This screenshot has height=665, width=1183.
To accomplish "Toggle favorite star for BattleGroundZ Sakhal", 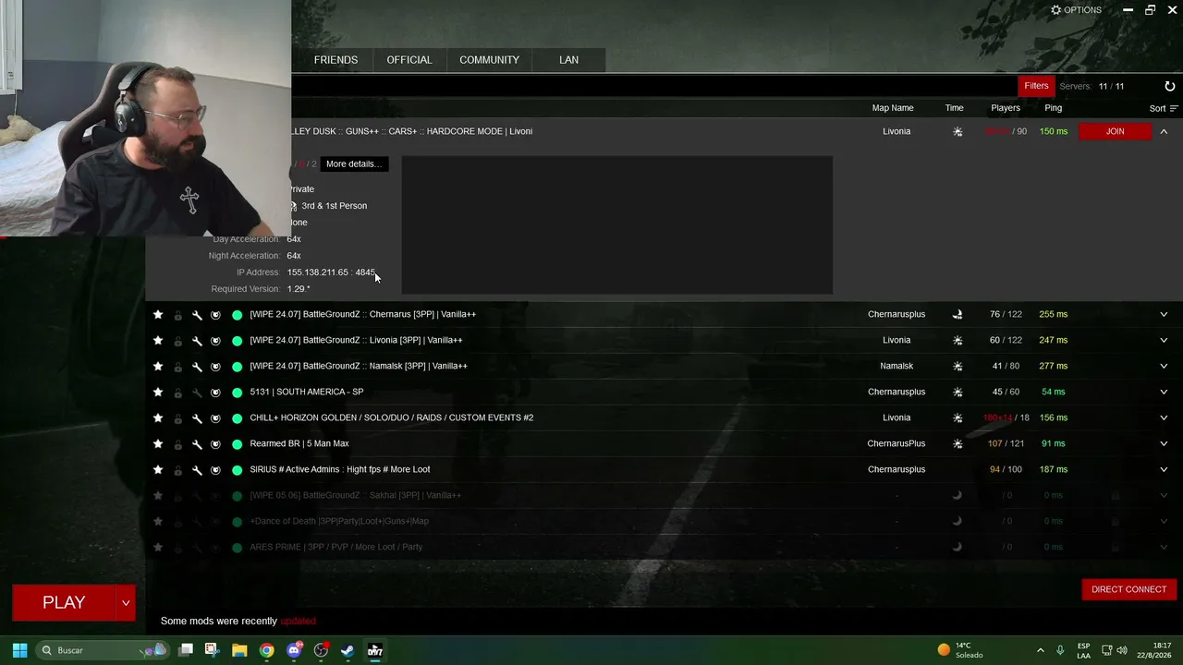I will pyautogui.click(x=158, y=495).
